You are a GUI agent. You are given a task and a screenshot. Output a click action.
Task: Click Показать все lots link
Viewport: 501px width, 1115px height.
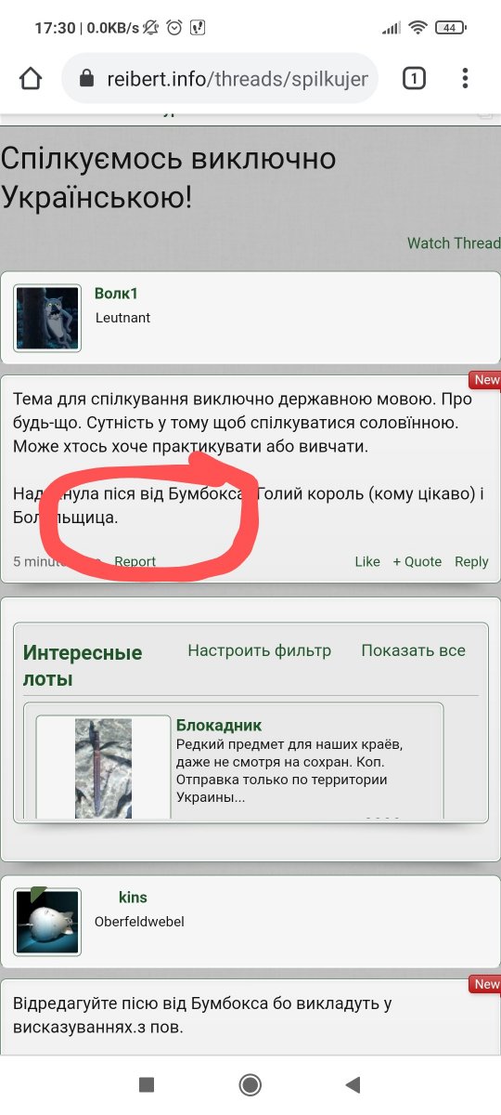click(x=413, y=650)
